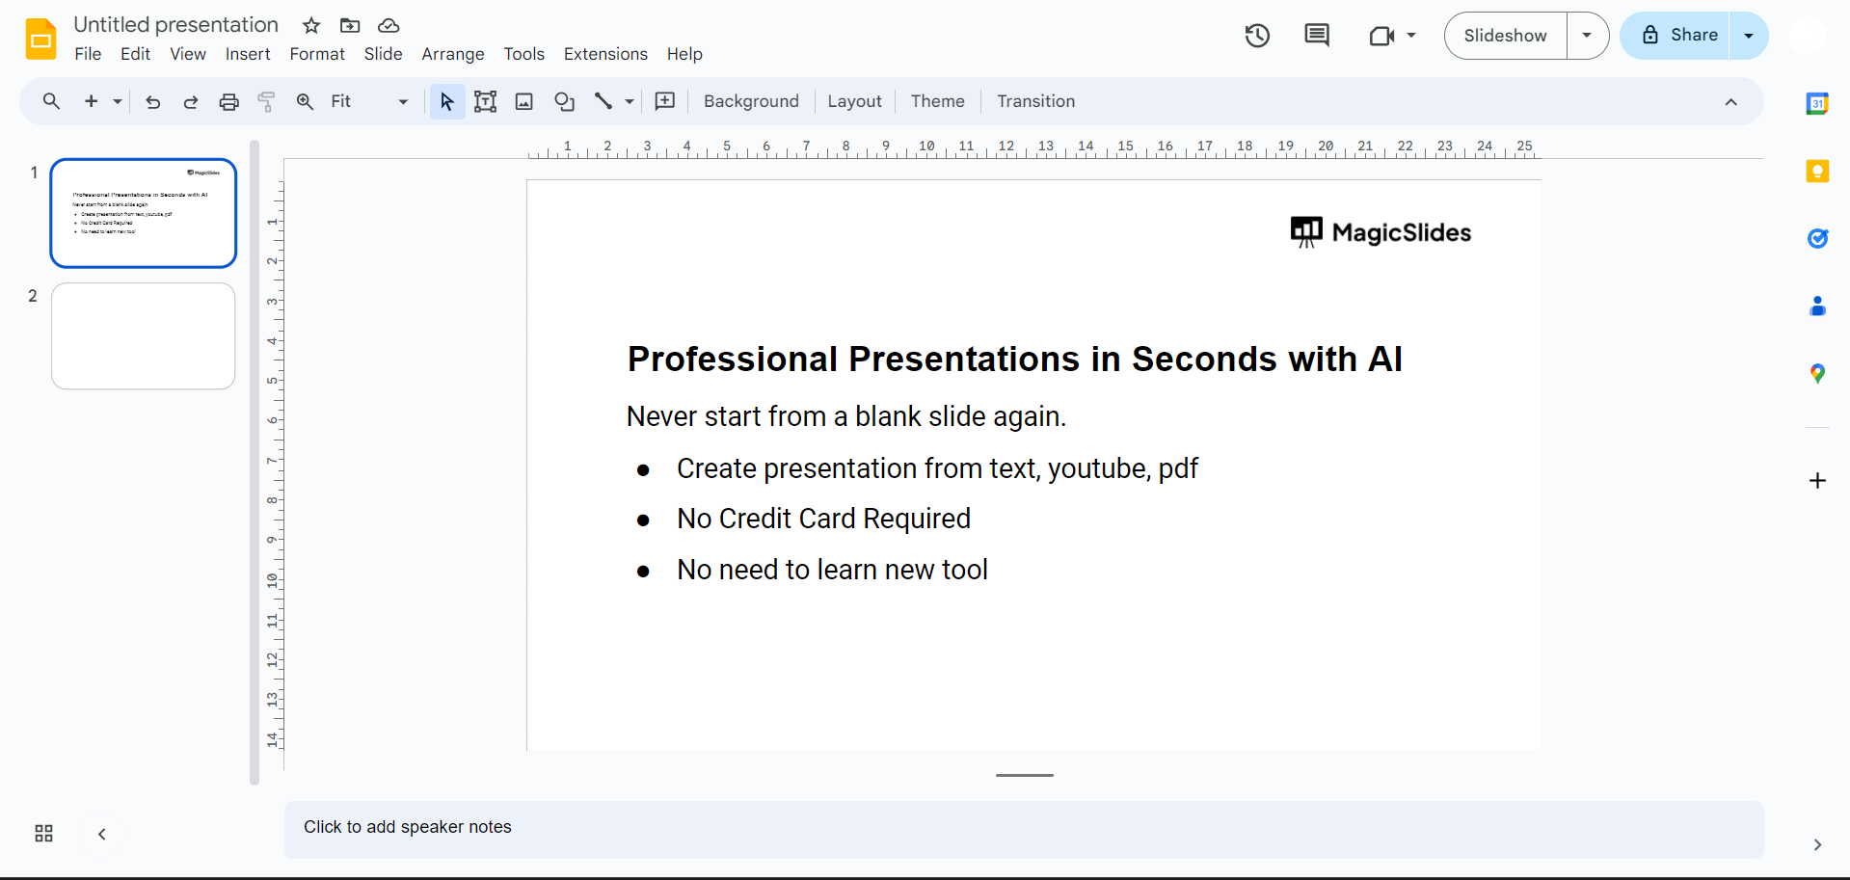Click the print icon in toolbar

(x=228, y=101)
